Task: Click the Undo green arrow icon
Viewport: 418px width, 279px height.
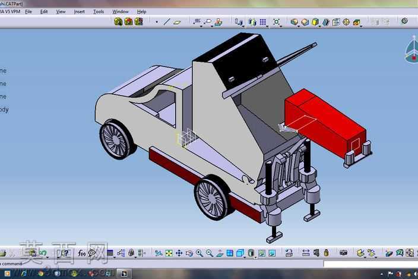Action: [x=43, y=253]
